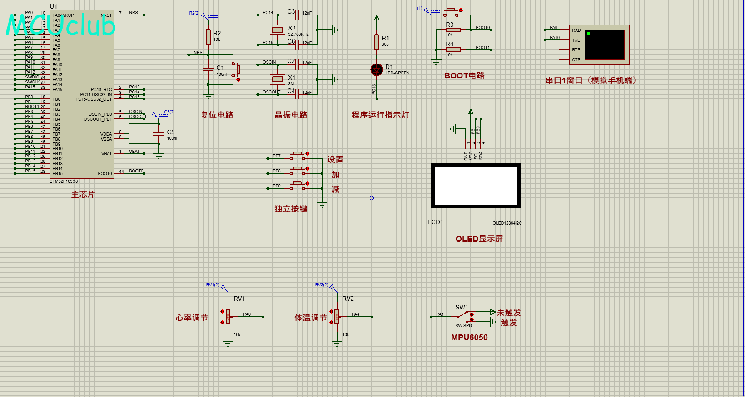Push the BOOT circuit push button
Screen dimensions: 745x397
click(452, 12)
